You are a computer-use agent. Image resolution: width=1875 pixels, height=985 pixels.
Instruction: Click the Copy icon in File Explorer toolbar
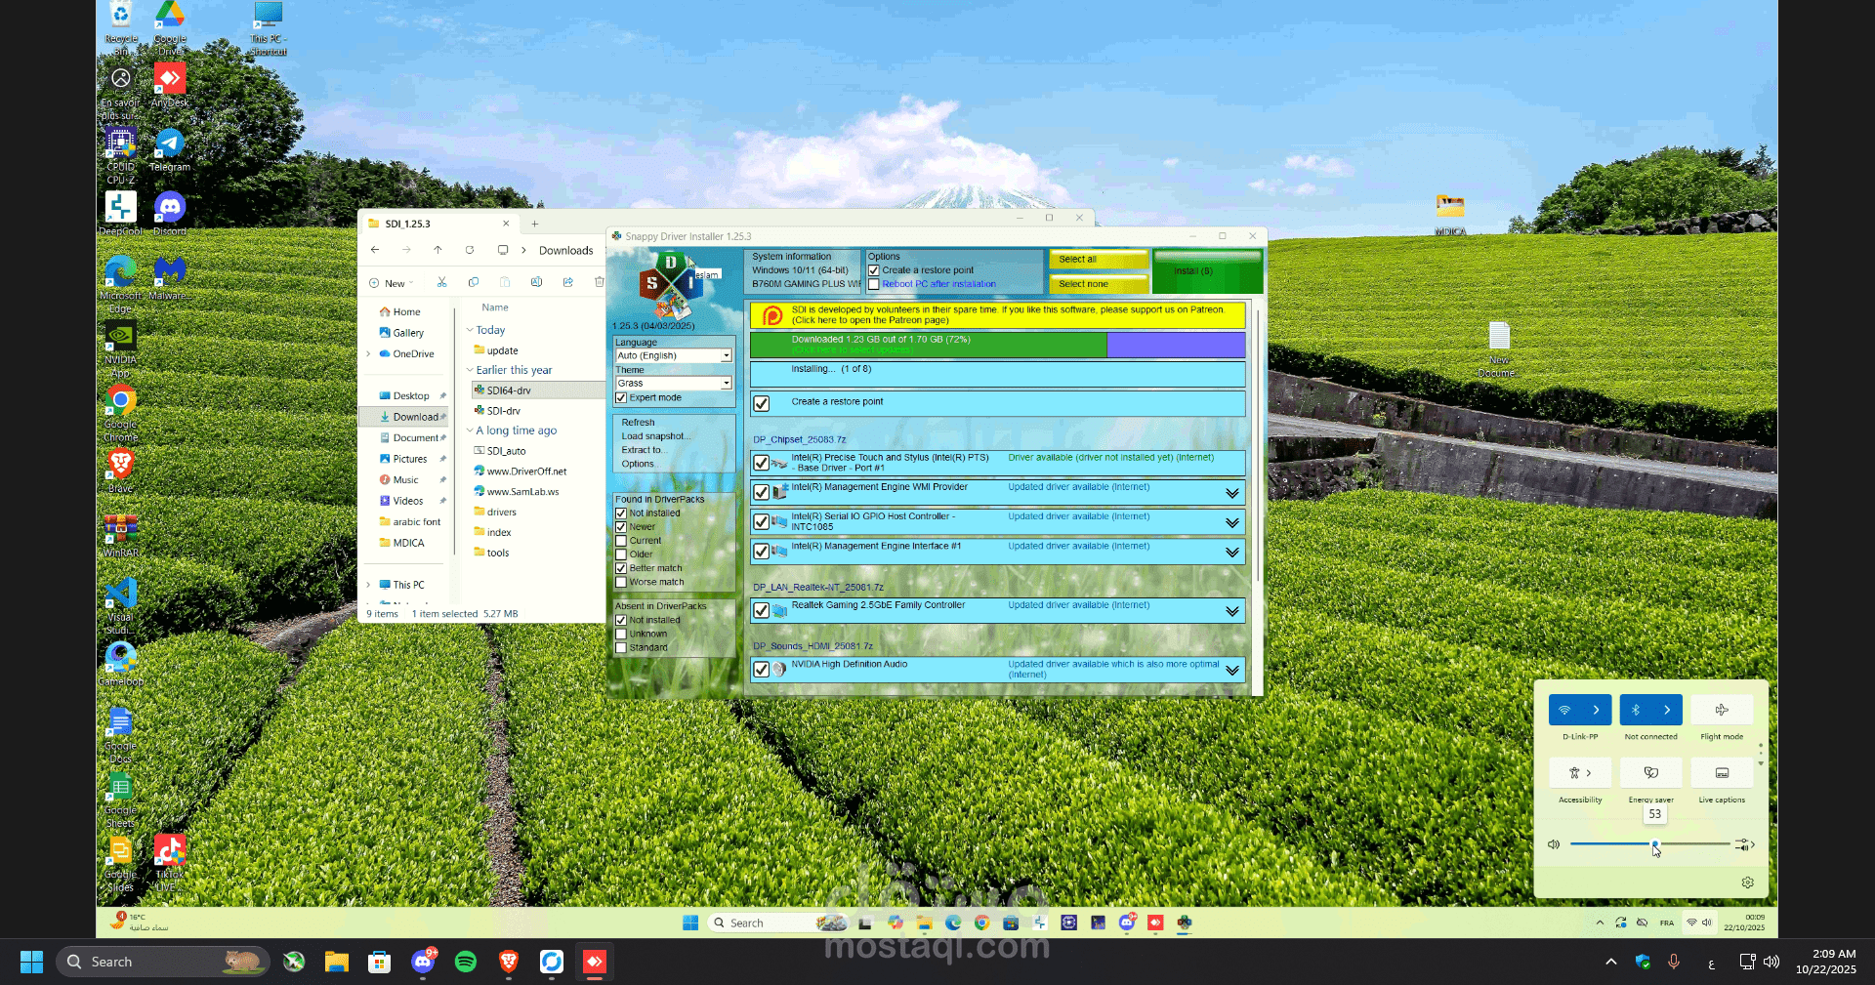point(474,282)
